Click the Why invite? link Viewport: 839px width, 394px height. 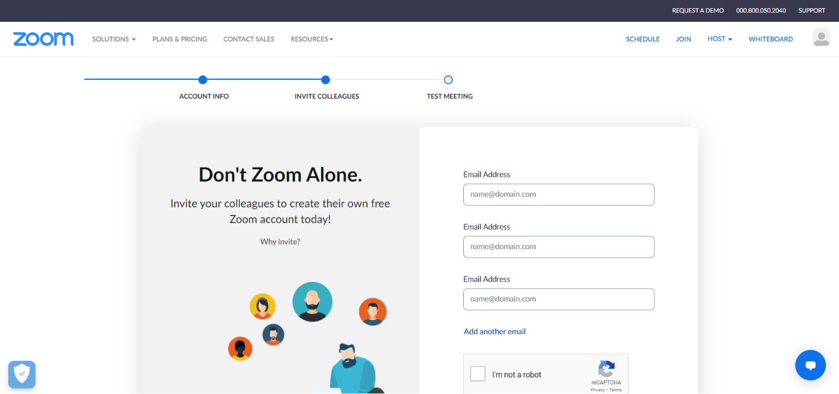pyautogui.click(x=280, y=241)
